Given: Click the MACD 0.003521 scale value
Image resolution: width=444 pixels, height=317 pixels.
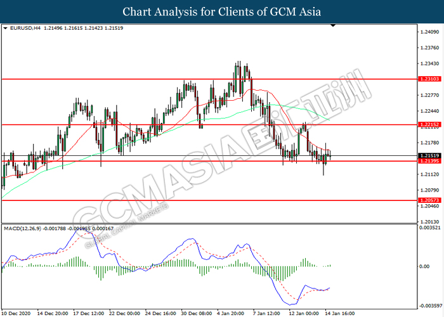Looking at the screenshot, I should (430, 228).
